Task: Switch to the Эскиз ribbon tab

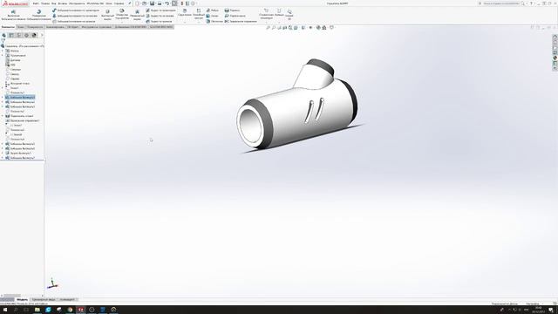Action: (x=21, y=27)
